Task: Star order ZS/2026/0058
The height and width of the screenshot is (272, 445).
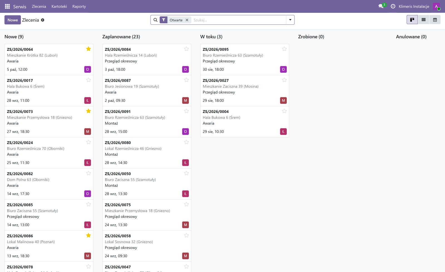Action: tap(186, 235)
